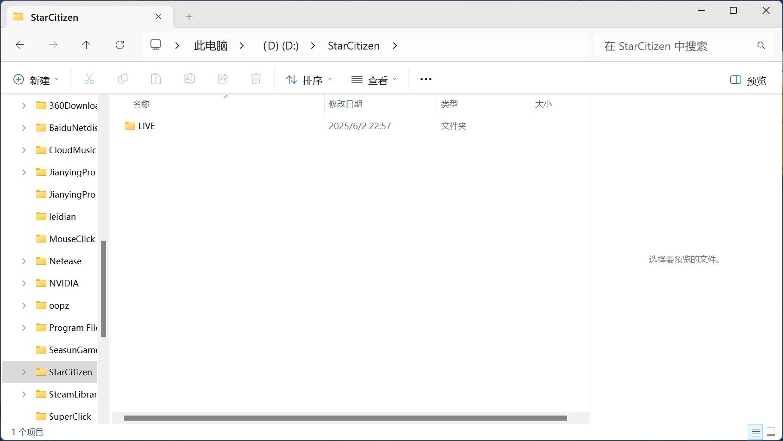Click the 文件夹 type cell of LIVE

[454, 126]
